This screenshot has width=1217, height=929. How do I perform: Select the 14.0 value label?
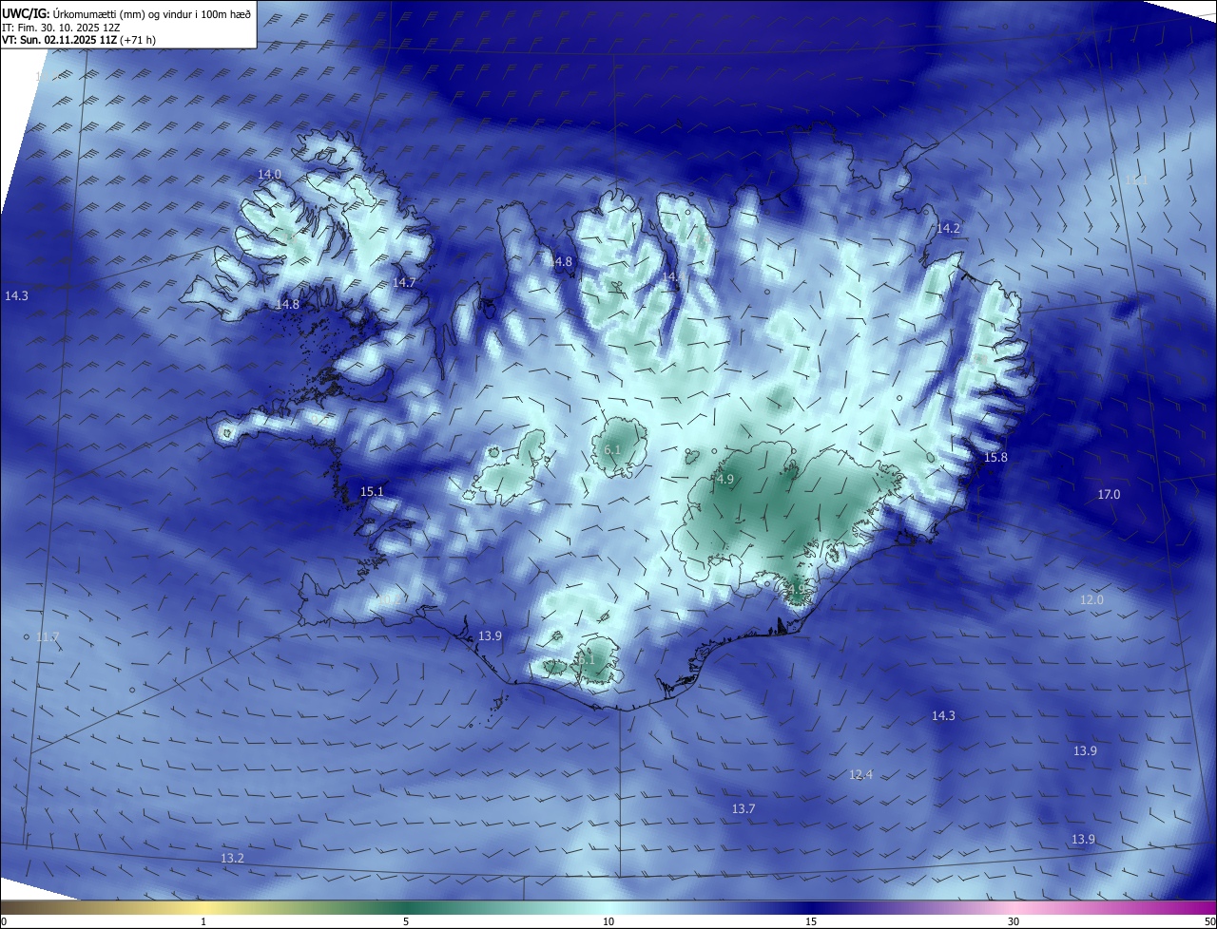(x=270, y=175)
